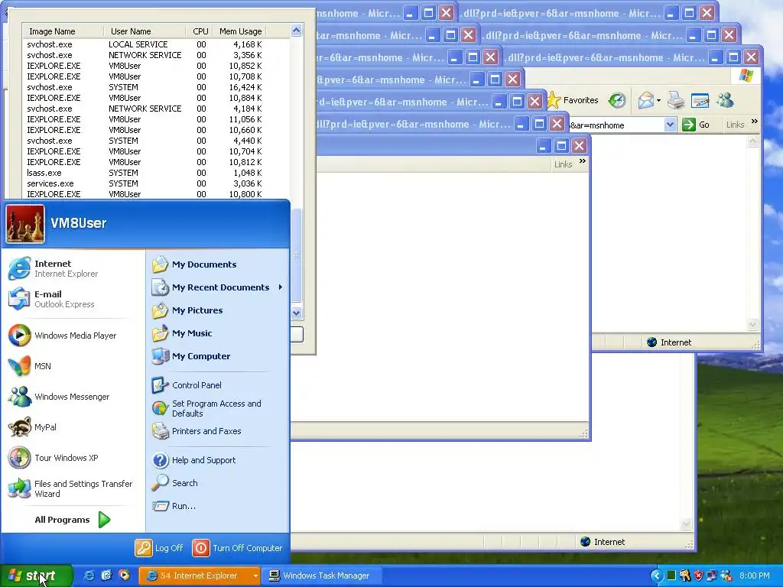The image size is (783, 587).
Task: Expand All Programs list
Action: coord(73,520)
